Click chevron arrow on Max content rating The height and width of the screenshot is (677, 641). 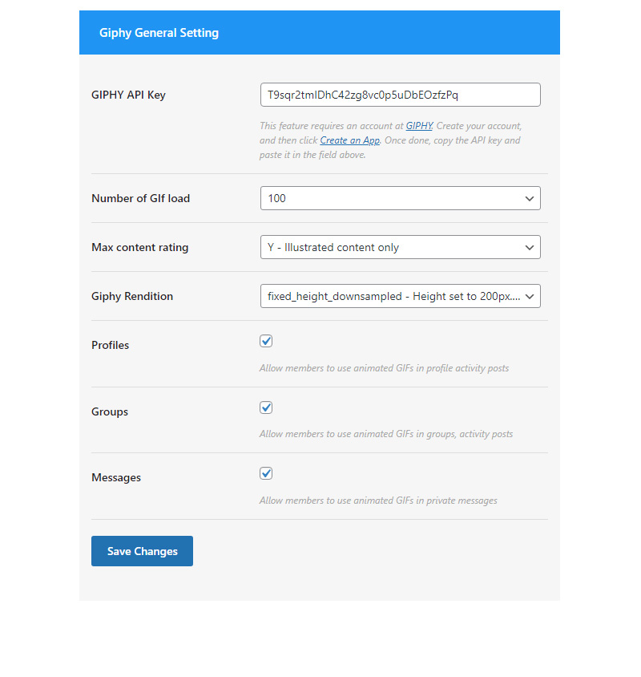(530, 247)
